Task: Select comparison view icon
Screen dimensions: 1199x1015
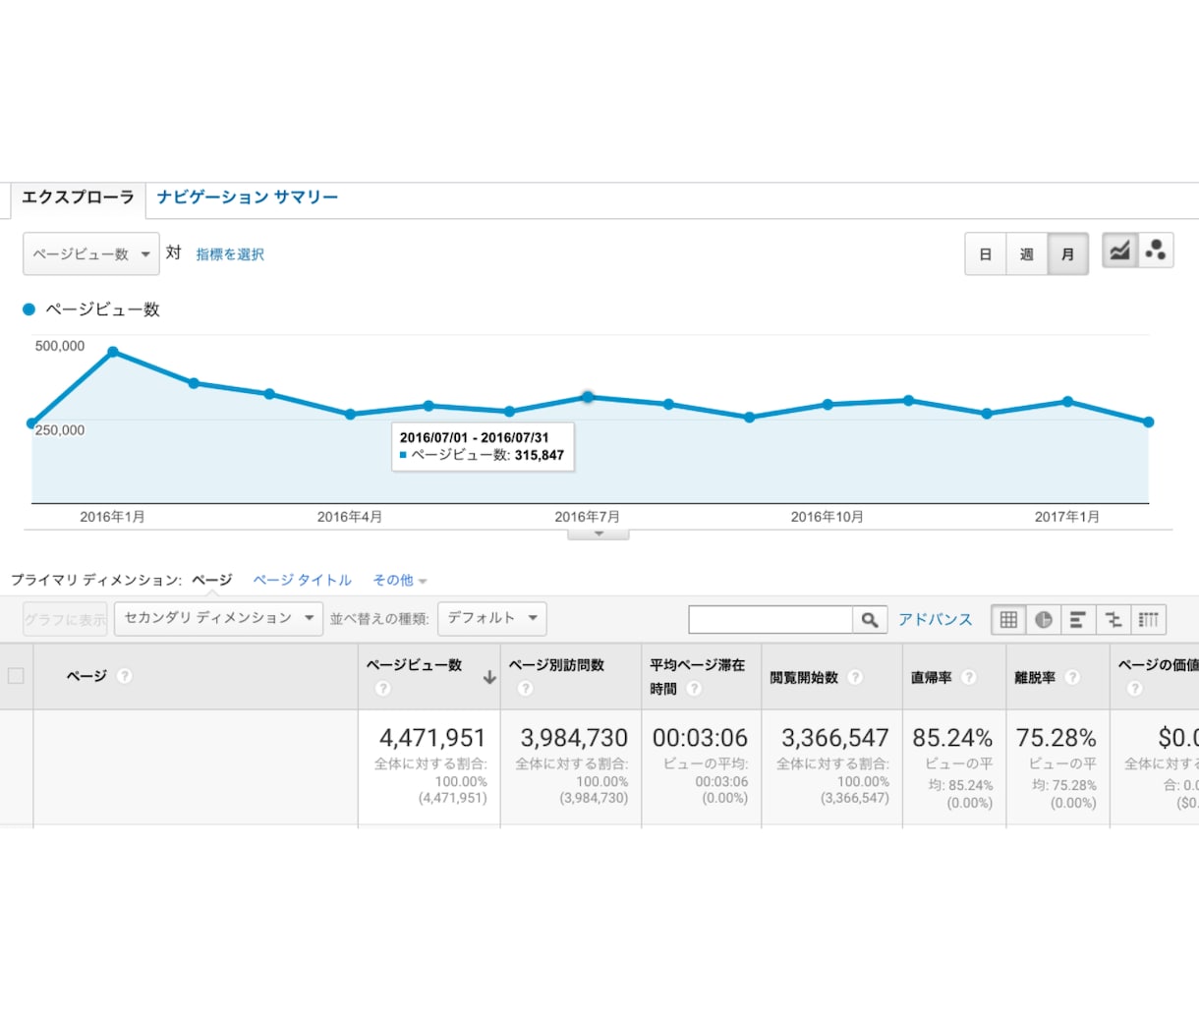Action: [1113, 619]
